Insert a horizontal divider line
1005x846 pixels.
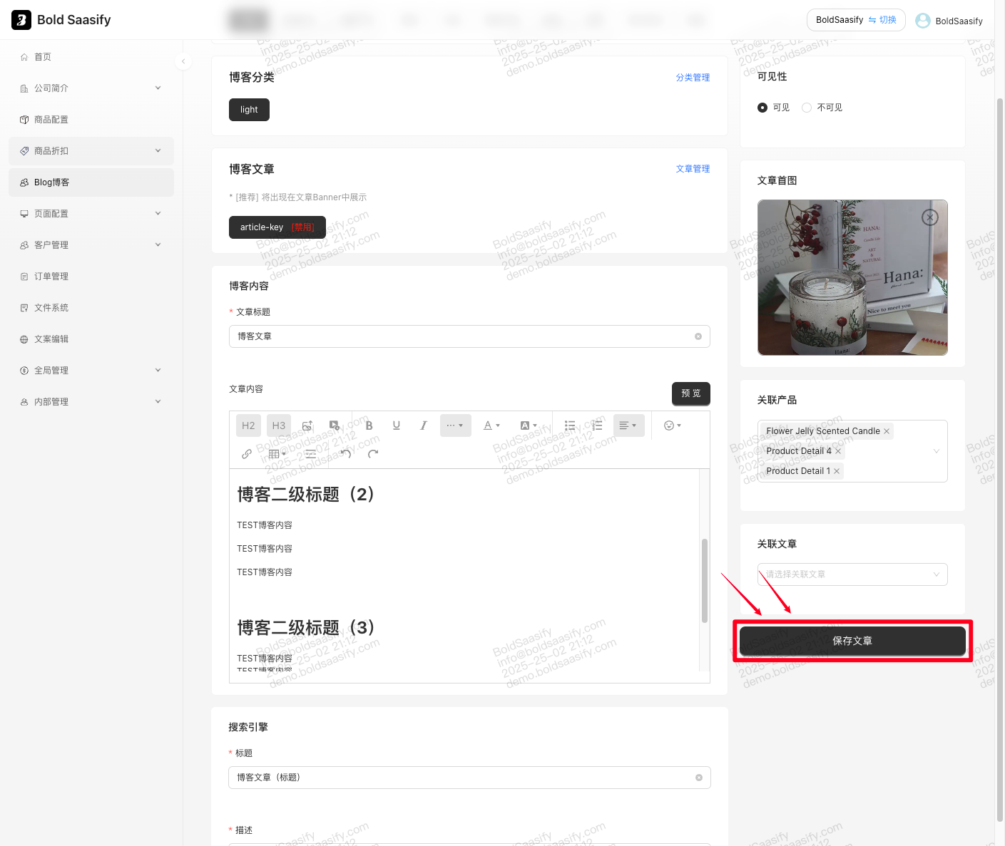(x=310, y=454)
